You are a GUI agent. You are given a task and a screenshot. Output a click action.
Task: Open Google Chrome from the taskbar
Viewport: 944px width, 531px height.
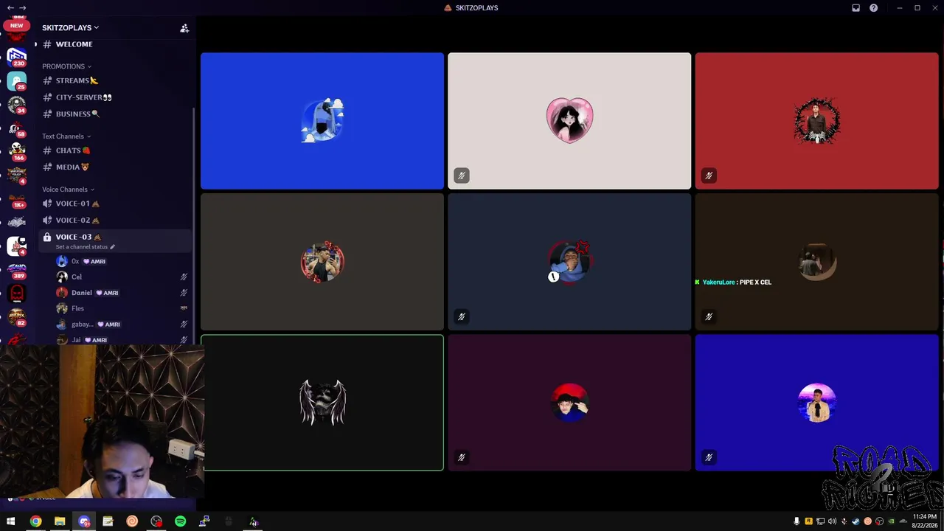pos(35,521)
